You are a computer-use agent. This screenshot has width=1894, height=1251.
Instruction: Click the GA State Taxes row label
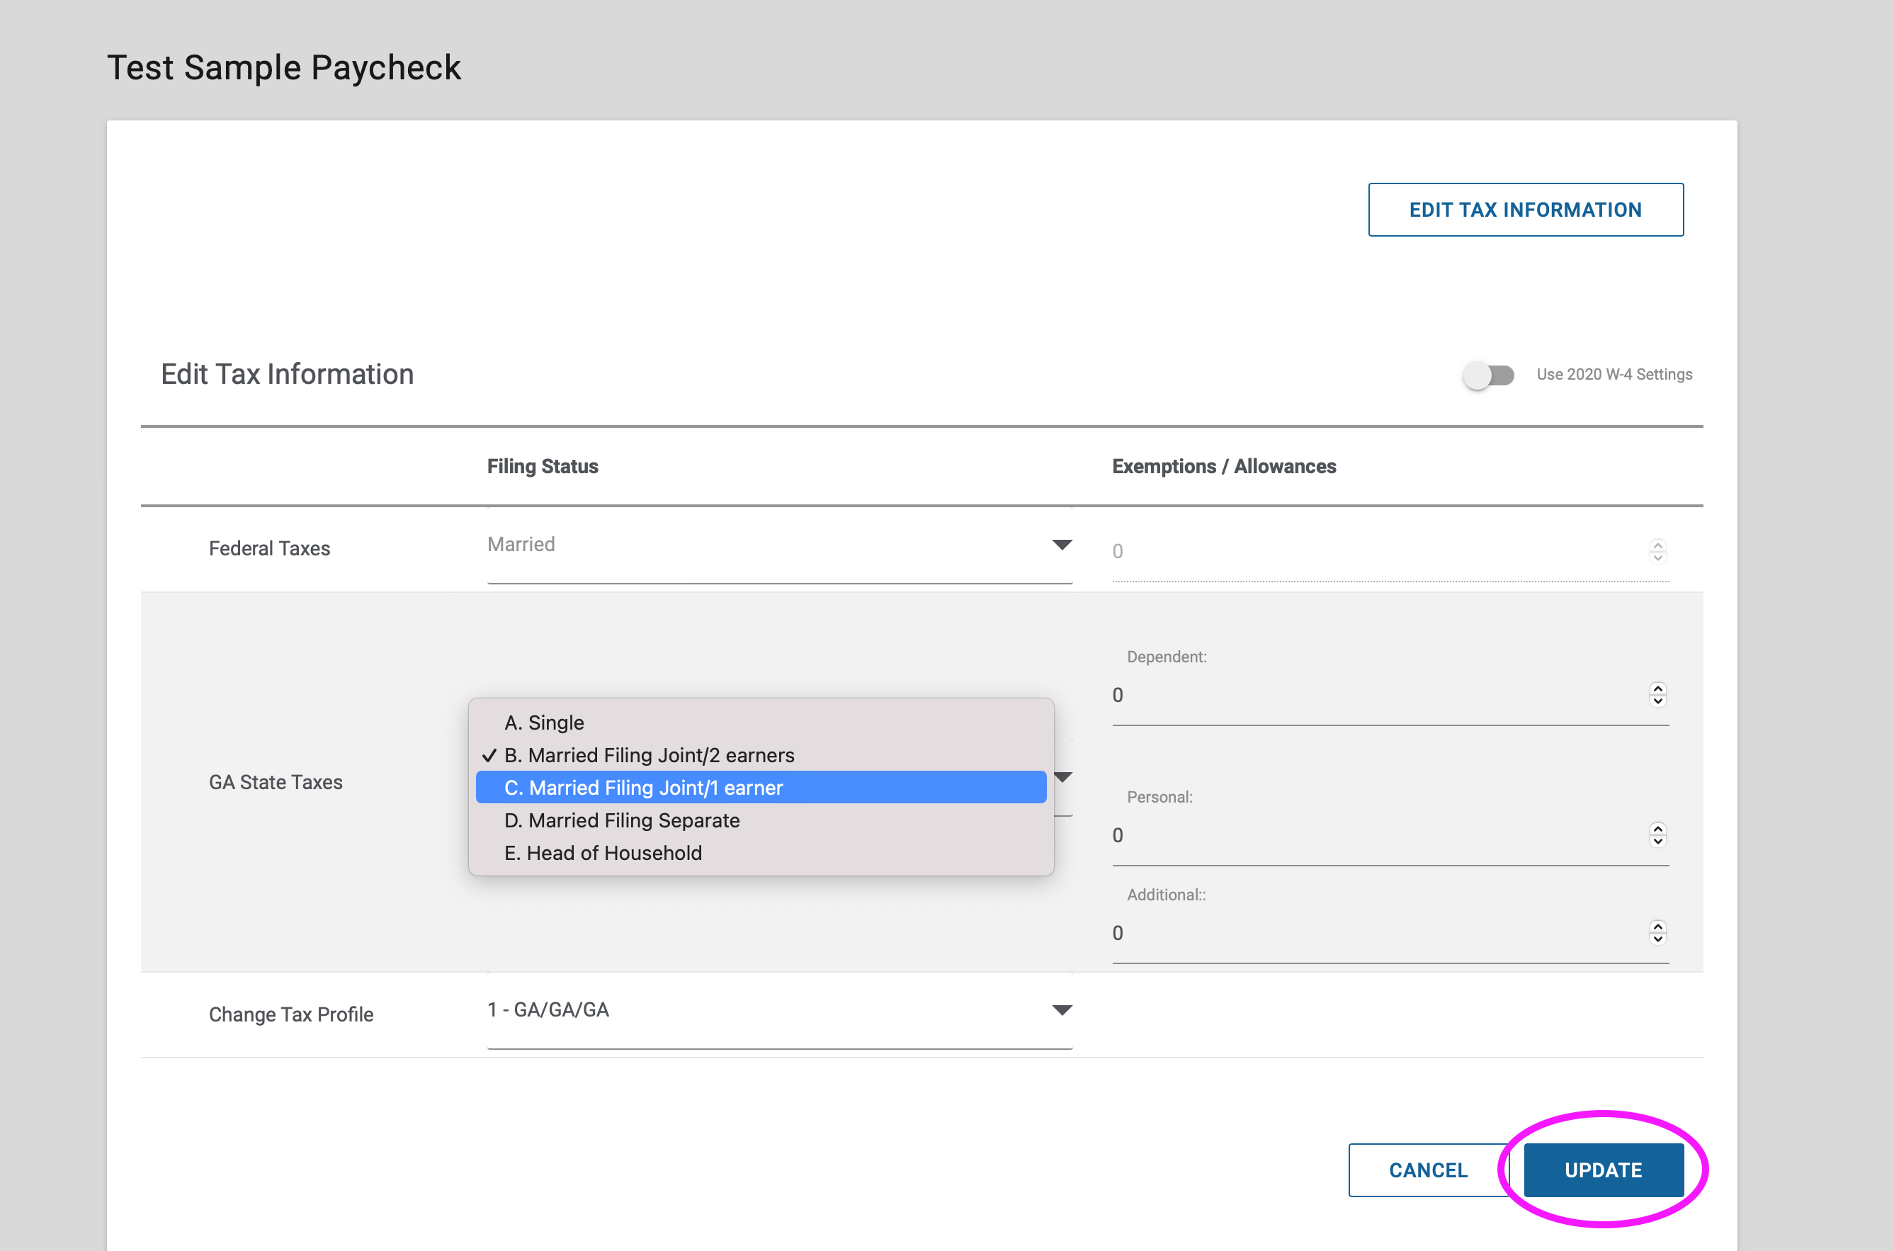point(276,782)
